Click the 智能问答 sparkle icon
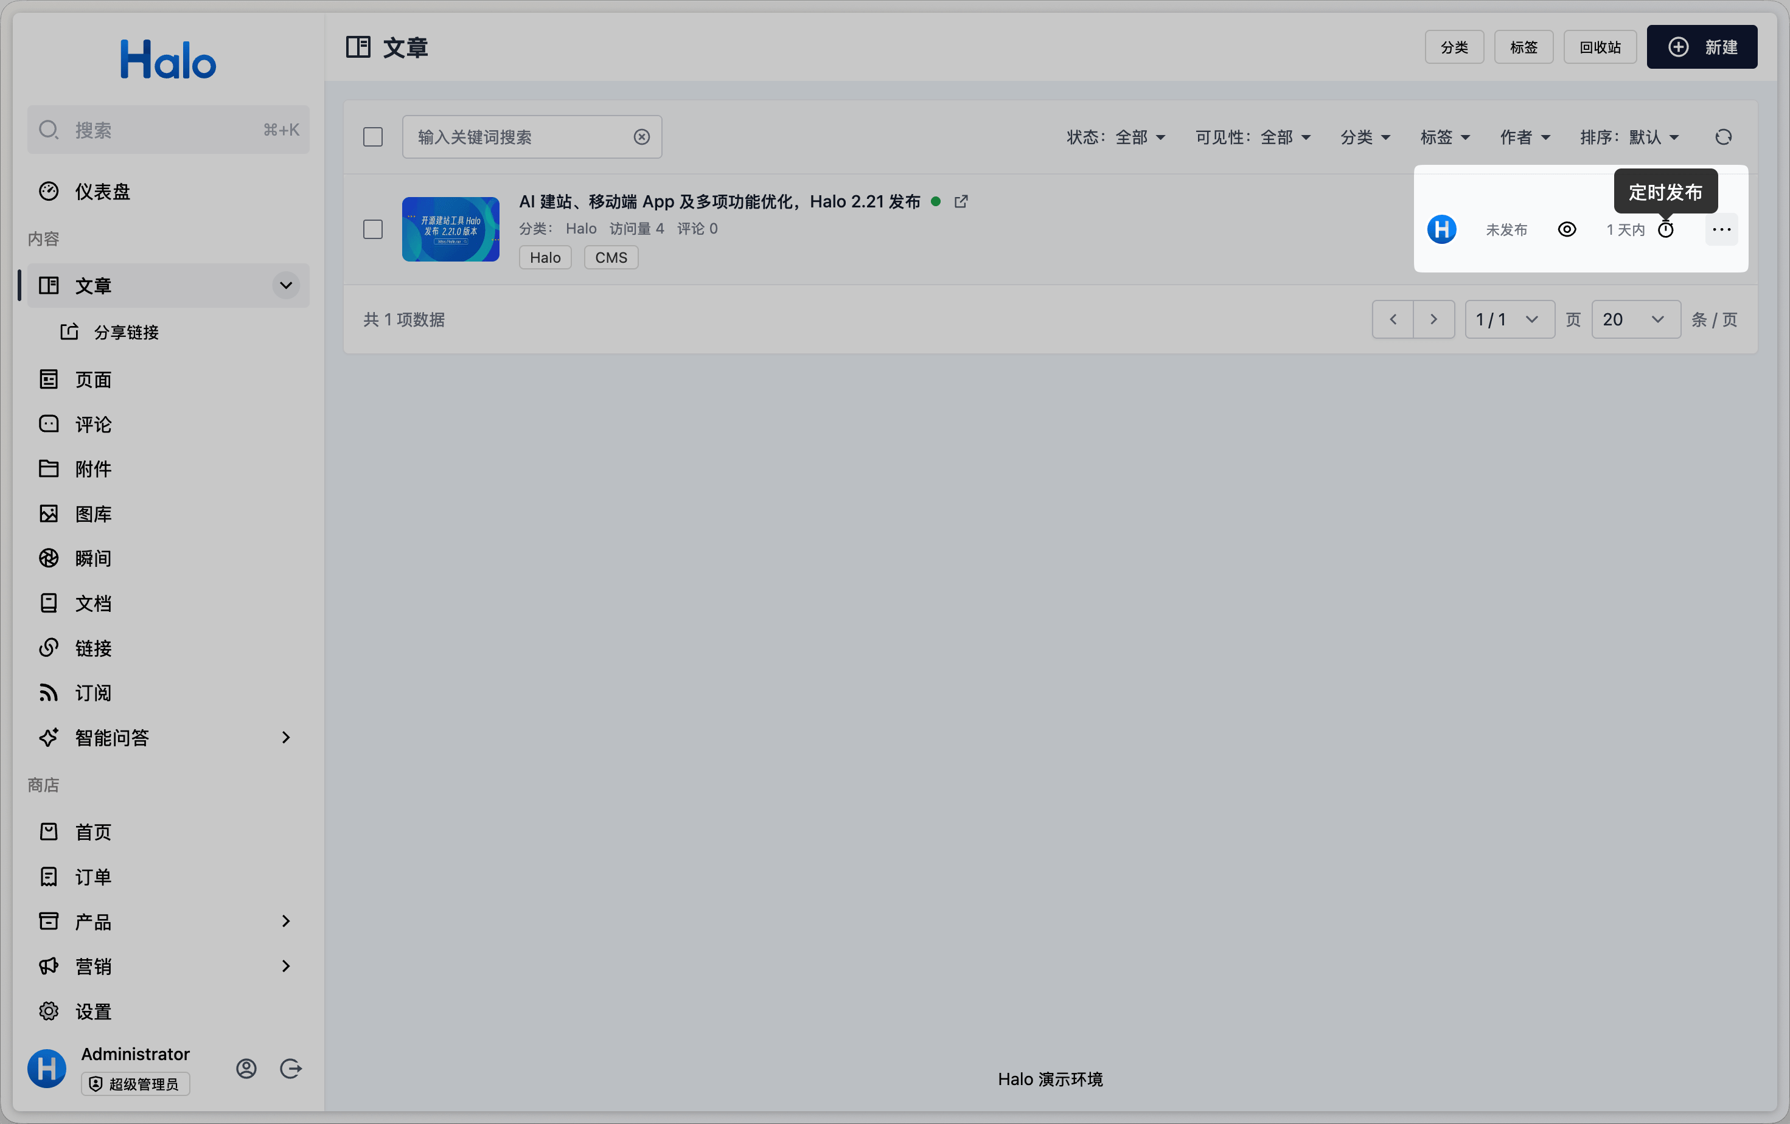Screen dimensions: 1790x1124 [x=49, y=738]
